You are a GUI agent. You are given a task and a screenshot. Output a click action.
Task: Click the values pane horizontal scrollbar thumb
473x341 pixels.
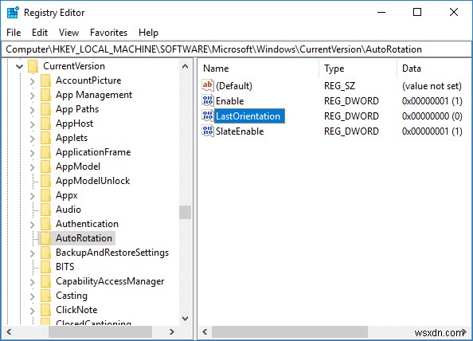pyautogui.click(x=290, y=332)
